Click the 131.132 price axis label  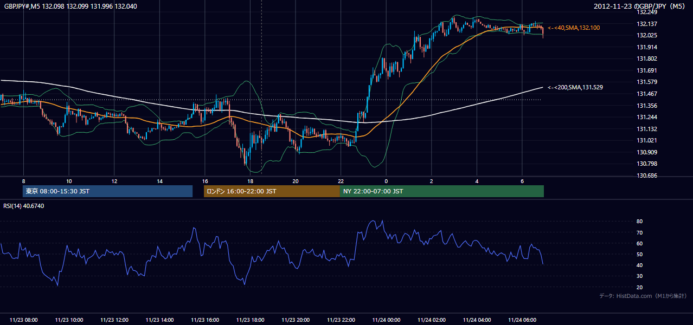[x=647, y=129]
